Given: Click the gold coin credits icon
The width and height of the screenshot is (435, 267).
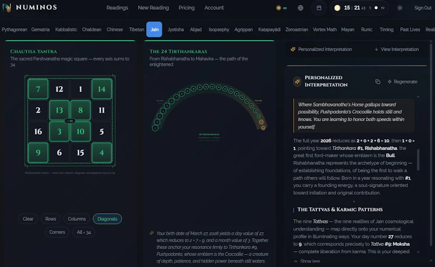Looking at the screenshot, I should point(278,8).
